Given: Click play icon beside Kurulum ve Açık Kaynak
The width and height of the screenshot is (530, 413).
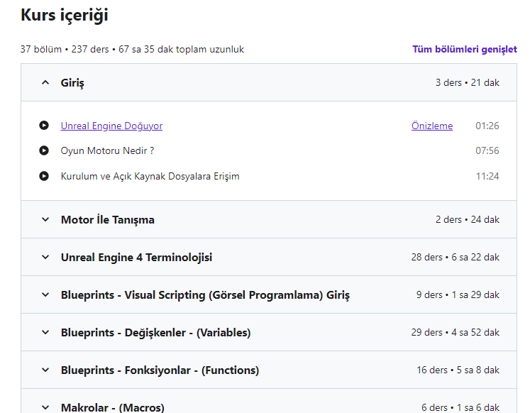Looking at the screenshot, I should click(44, 176).
